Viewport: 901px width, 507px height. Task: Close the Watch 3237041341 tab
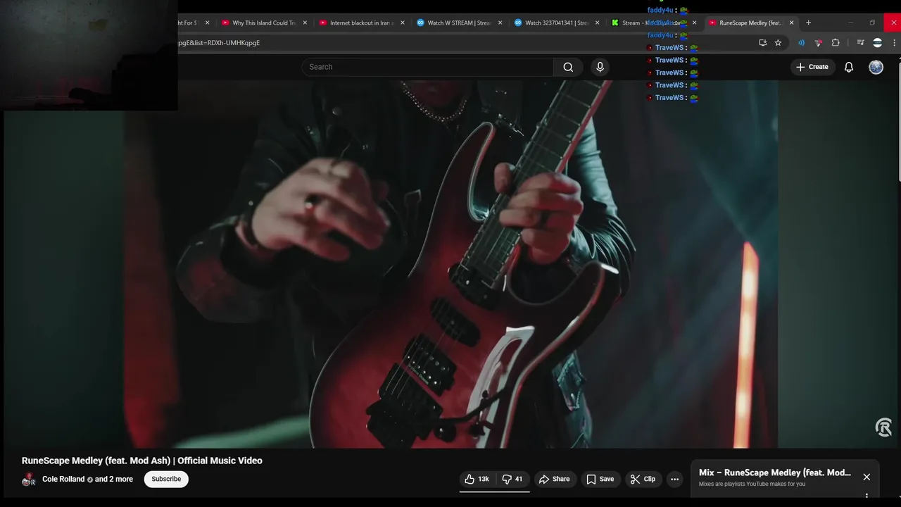(598, 23)
